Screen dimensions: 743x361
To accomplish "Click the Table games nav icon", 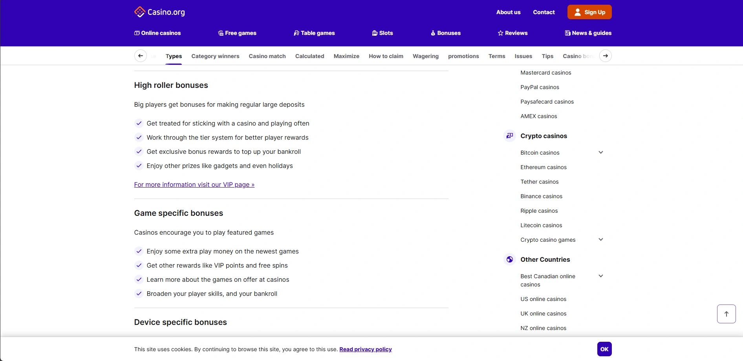I will [x=296, y=33].
